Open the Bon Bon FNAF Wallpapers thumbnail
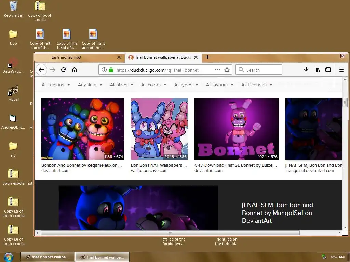The height and width of the screenshot is (262, 350). coord(159,129)
